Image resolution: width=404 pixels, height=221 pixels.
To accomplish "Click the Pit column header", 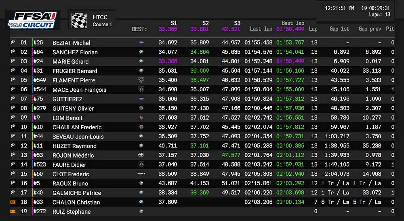I will (390, 29).
